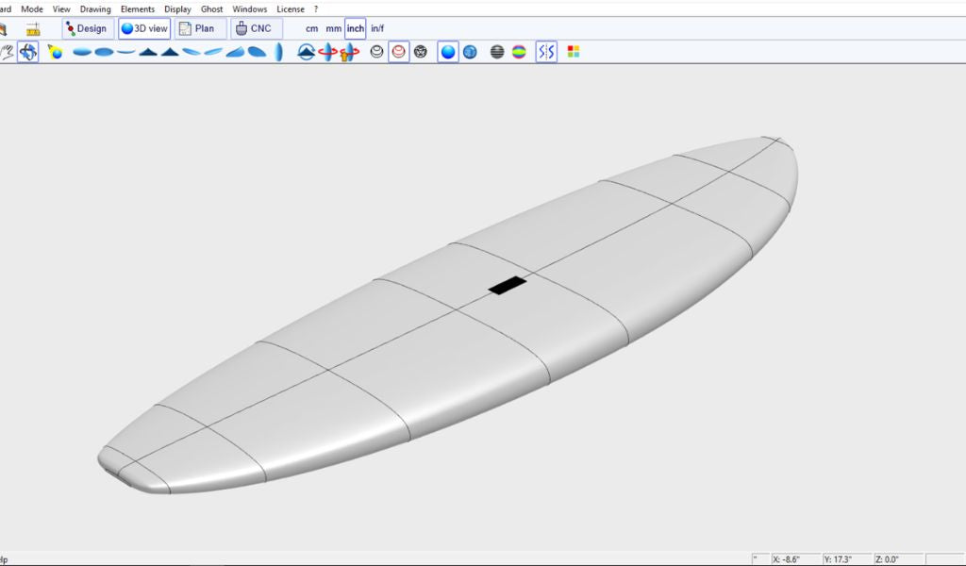Expand the Windows menu
The image size is (966, 566).
(250, 8)
